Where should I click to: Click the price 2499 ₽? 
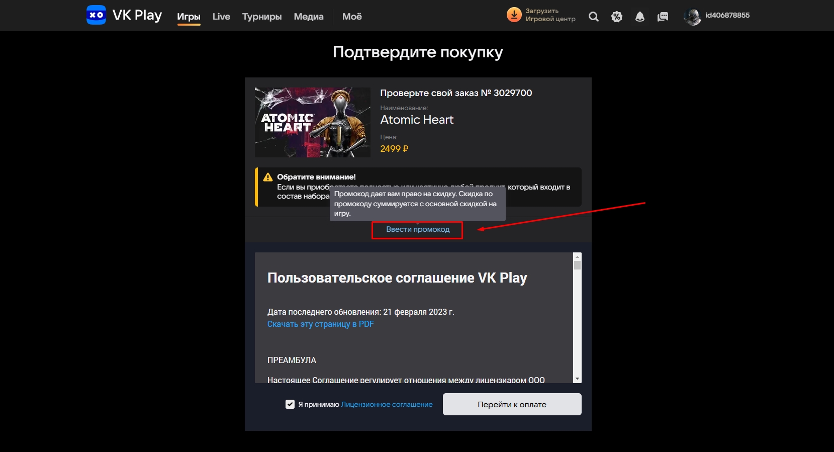[x=394, y=149]
